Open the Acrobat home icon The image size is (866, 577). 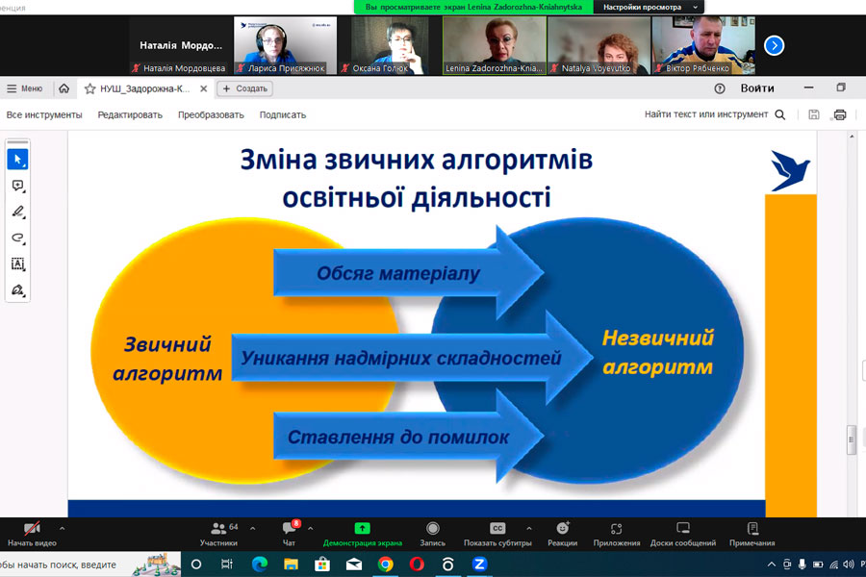64,88
